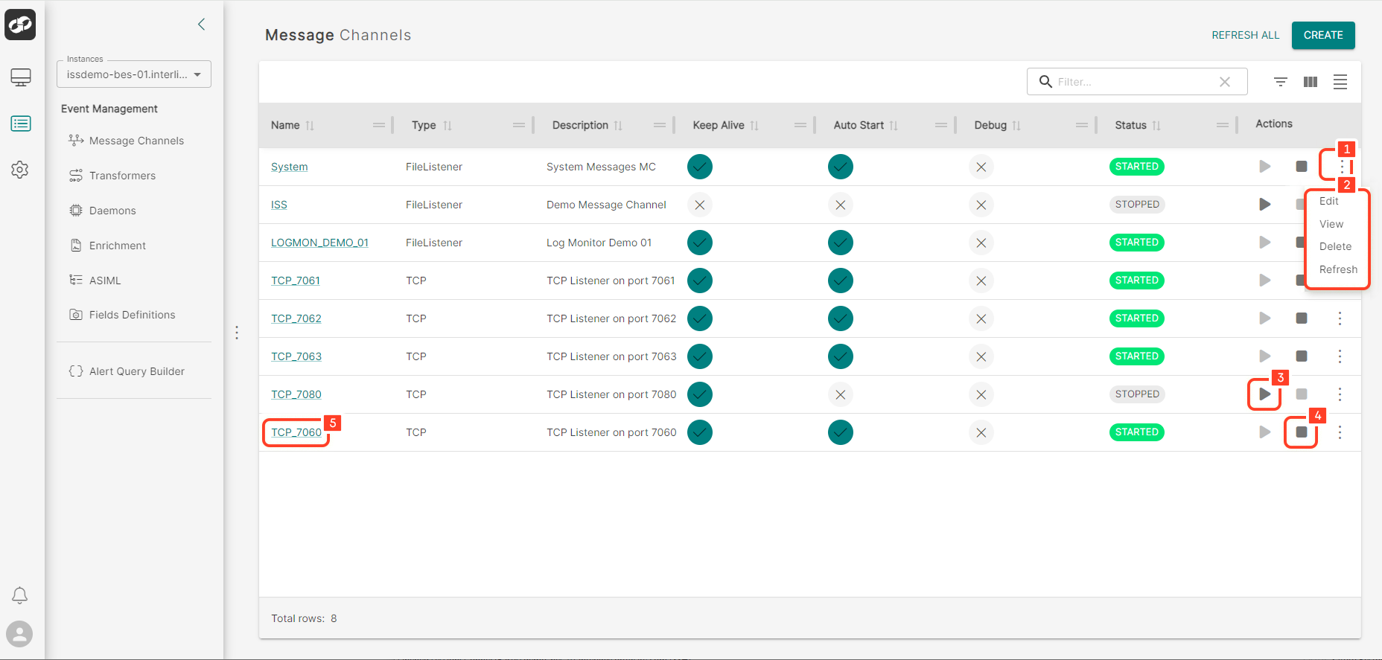Open the column chooser icon

pos(1311,82)
